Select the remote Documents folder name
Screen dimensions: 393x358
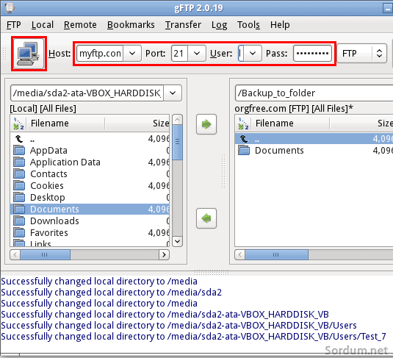click(279, 151)
